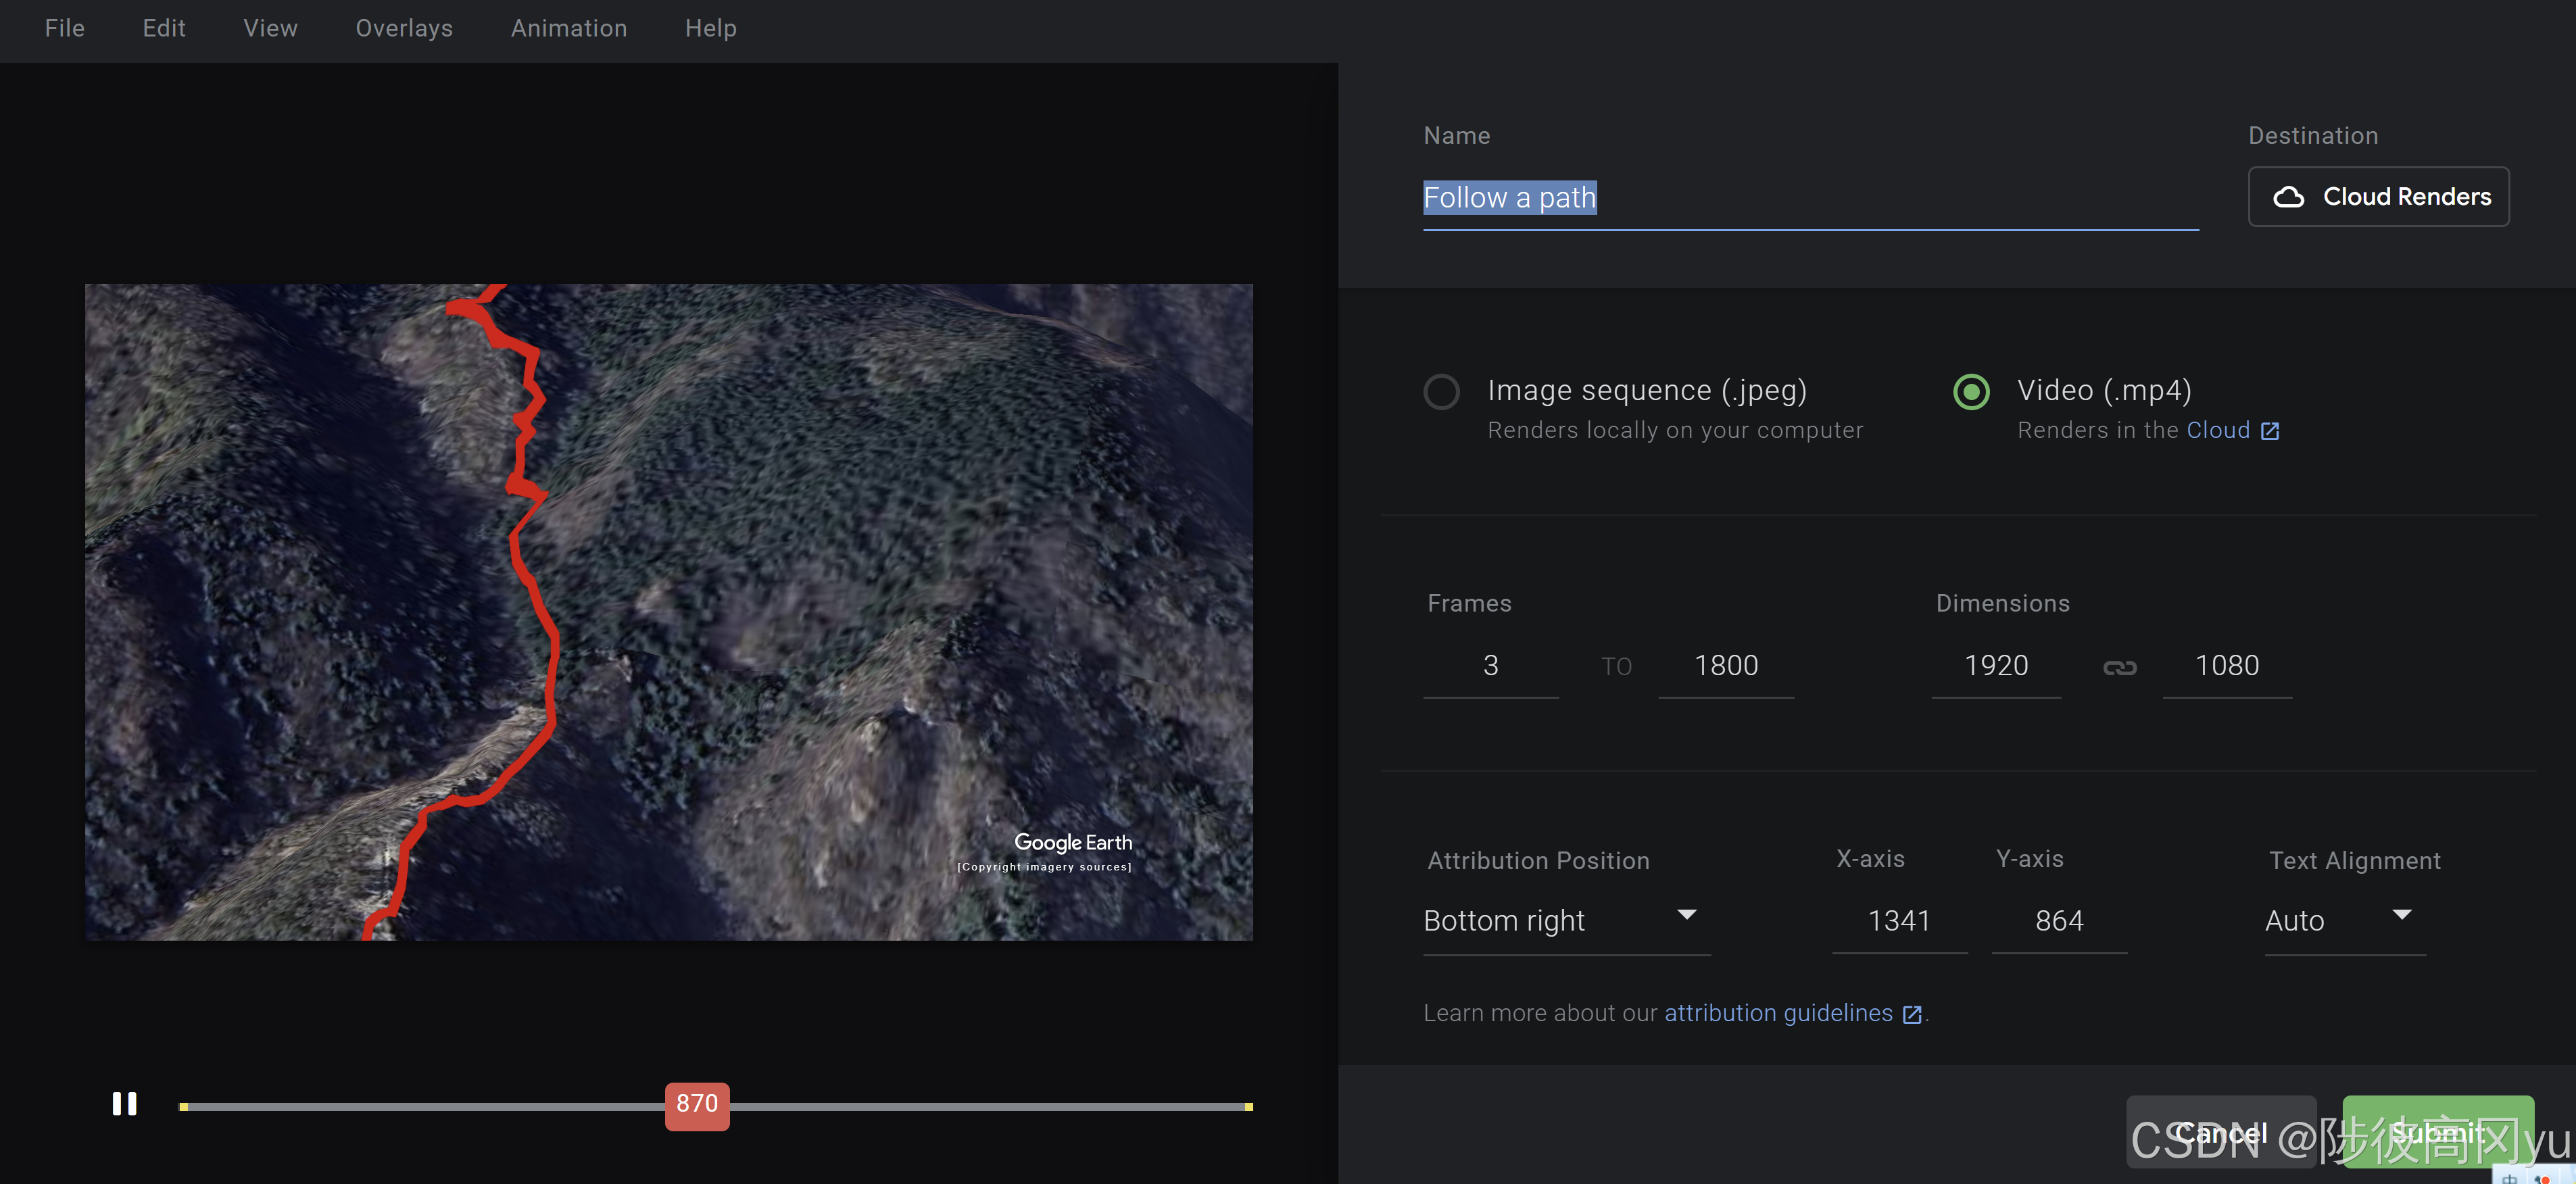Open the attribution guidelines link

[x=1777, y=1013]
